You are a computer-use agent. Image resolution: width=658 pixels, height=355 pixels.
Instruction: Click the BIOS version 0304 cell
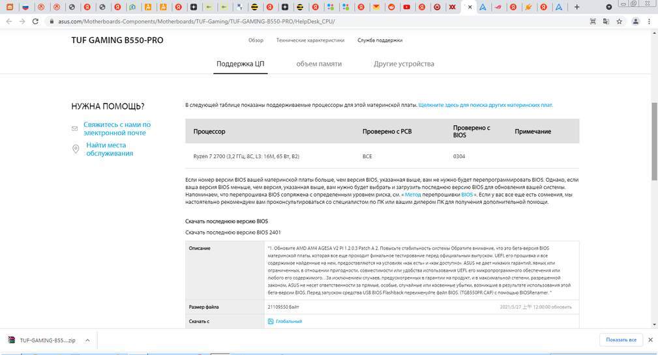pos(458,156)
